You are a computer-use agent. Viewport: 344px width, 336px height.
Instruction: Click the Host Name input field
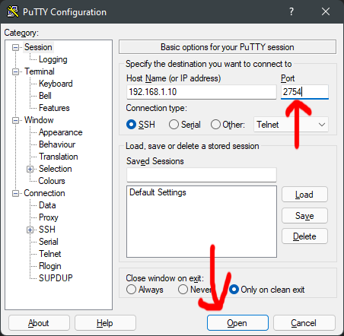coord(202,92)
